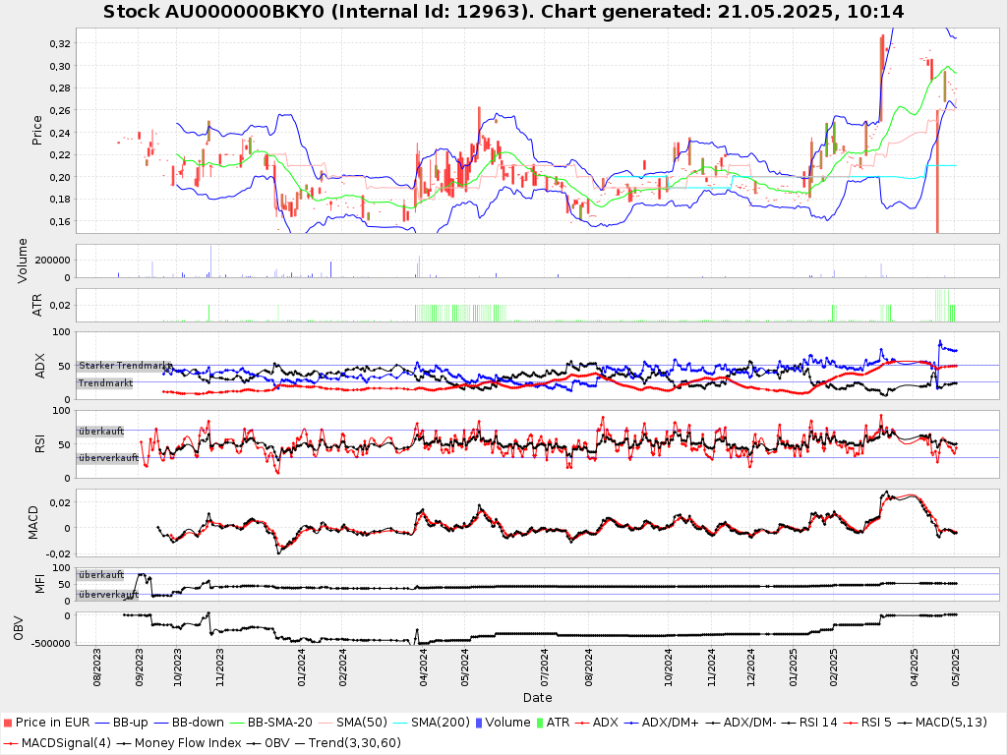The height and width of the screenshot is (755, 1007).
Task: Click the überkauft label in the MFI panel
Action: pos(101,574)
